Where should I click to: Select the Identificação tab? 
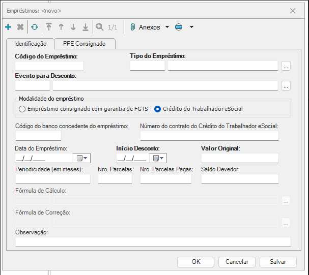[x=30, y=44]
